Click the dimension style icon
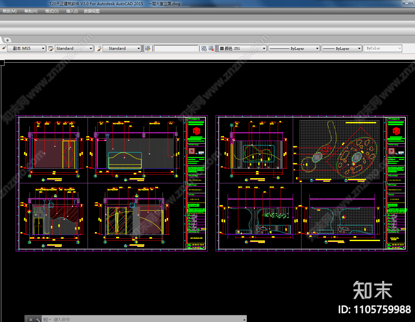Viewport: 415px width, 322px height. pos(51,48)
